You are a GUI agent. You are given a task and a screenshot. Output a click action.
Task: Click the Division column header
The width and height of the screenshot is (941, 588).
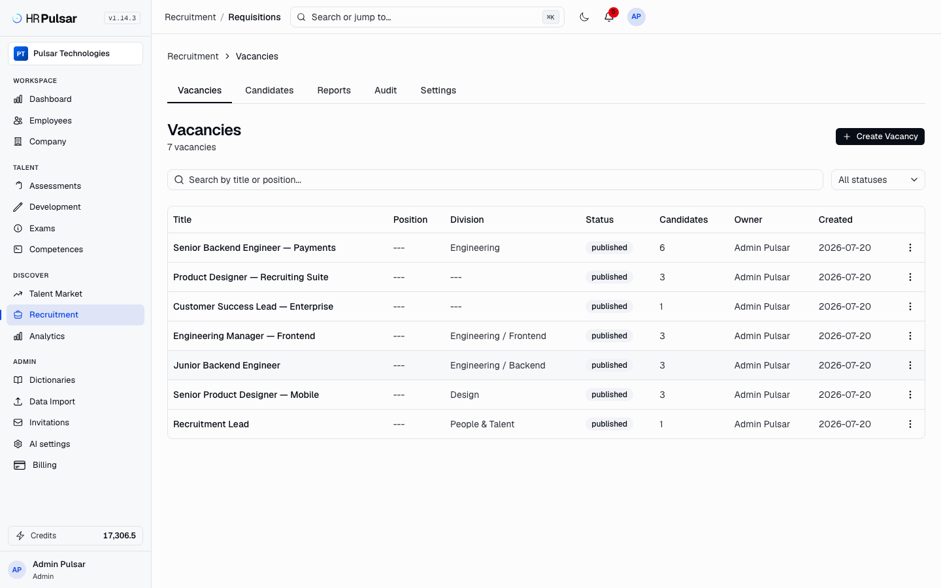coord(467,220)
